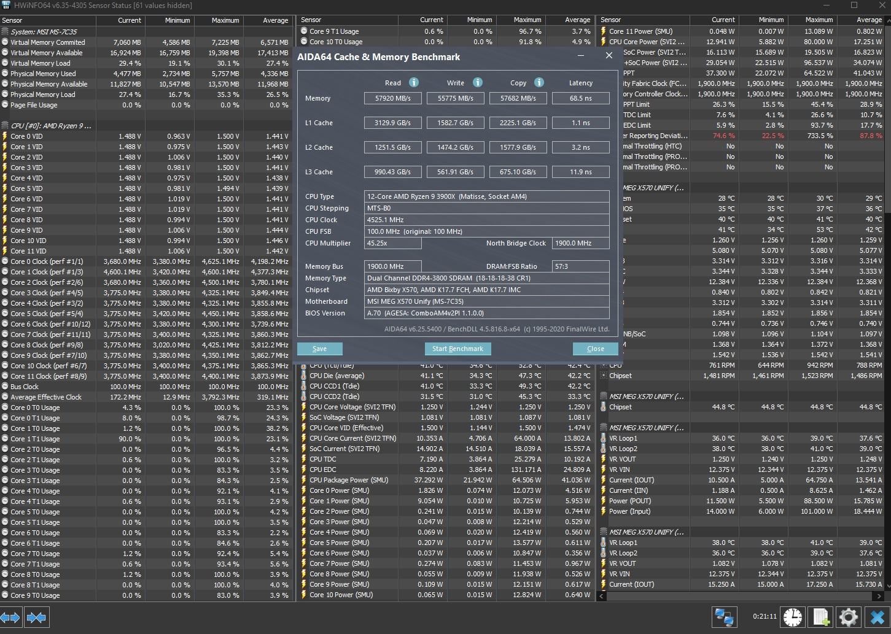This screenshot has width=891, height=634.
Task: Click the thermometer icon of CPU CCD1 (Tdie)
Action: (x=304, y=386)
